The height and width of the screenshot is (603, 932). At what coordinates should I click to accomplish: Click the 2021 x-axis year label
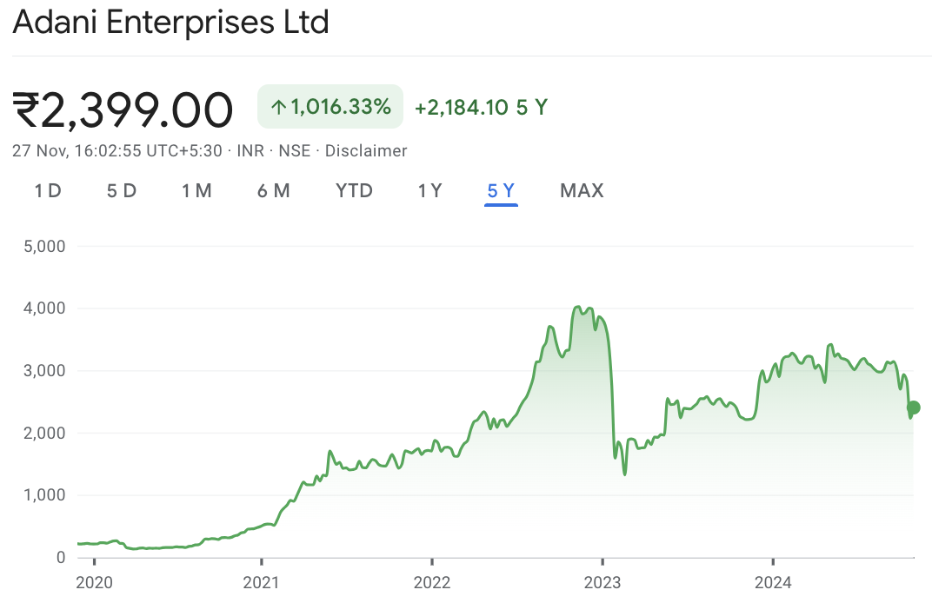pos(261,581)
